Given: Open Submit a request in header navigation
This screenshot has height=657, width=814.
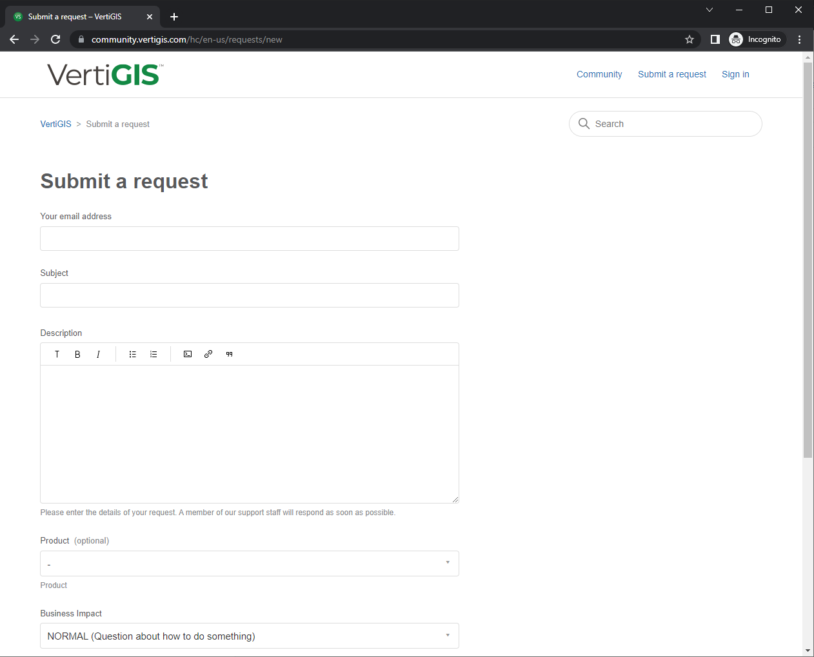Looking at the screenshot, I should [x=672, y=74].
